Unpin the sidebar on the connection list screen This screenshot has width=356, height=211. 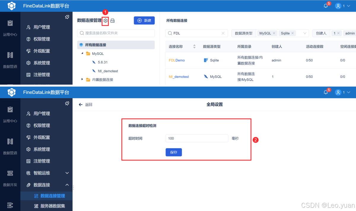[x=67, y=17]
